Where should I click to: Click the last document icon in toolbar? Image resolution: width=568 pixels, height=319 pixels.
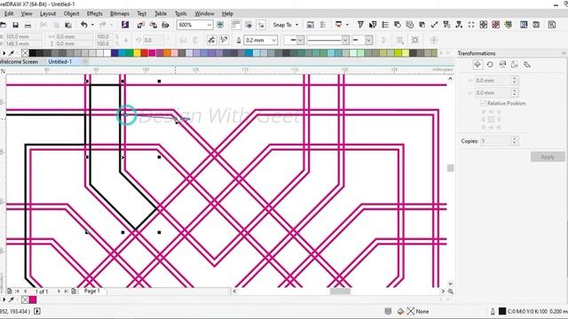(552, 25)
